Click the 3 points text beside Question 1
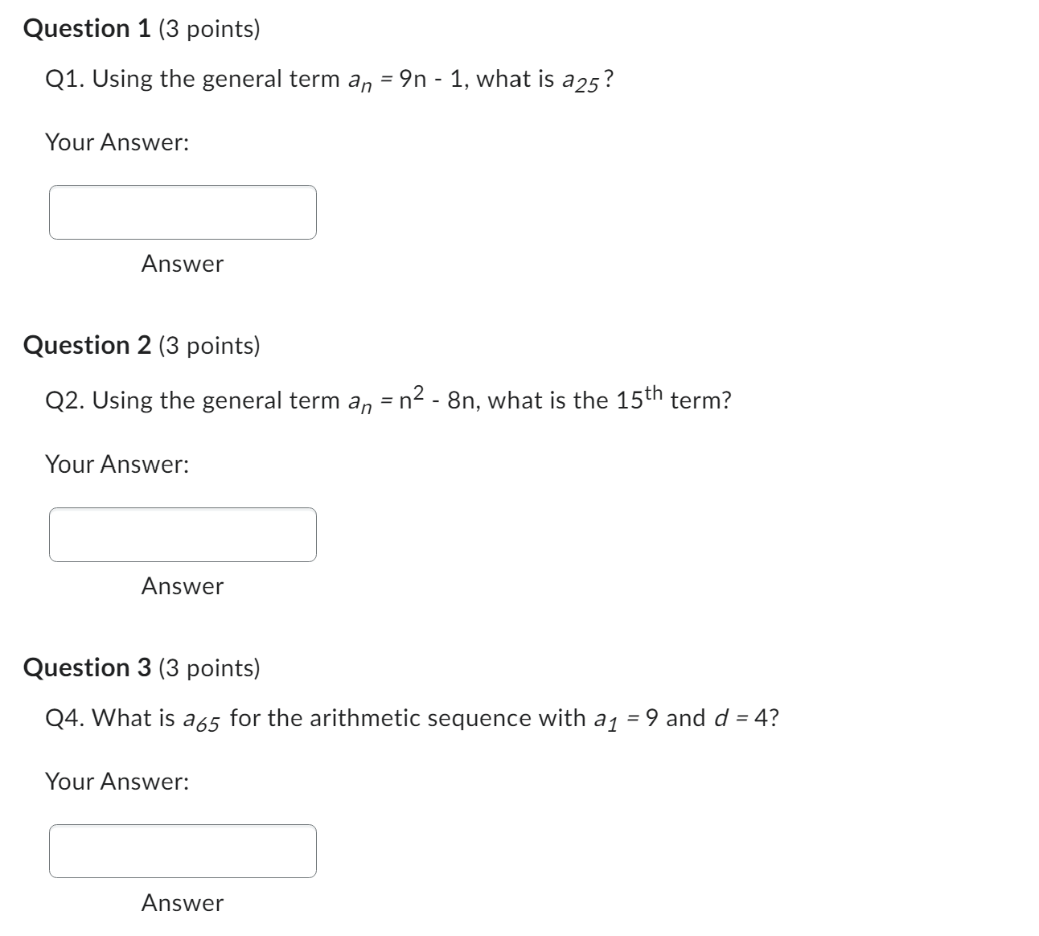Screen dimensions: 1039x936 [207, 28]
